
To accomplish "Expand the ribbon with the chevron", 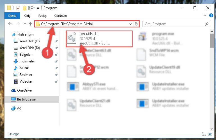I will pyautogui.click(x=205, y=15).
